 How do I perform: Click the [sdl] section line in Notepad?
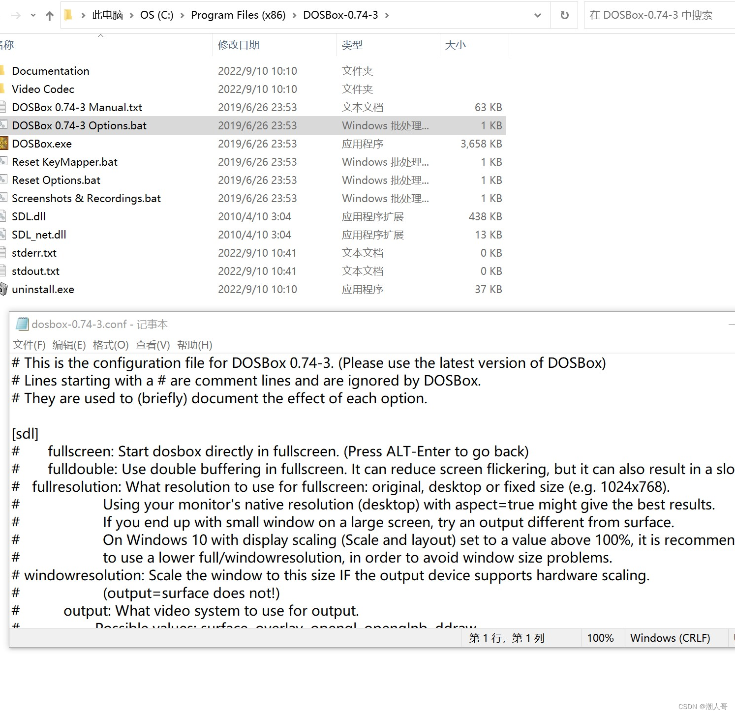[x=25, y=434]
